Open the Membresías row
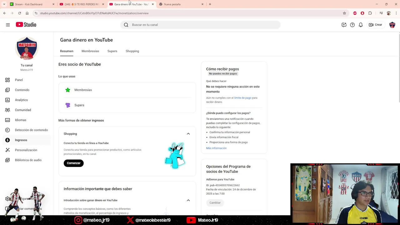 [127, 90]
